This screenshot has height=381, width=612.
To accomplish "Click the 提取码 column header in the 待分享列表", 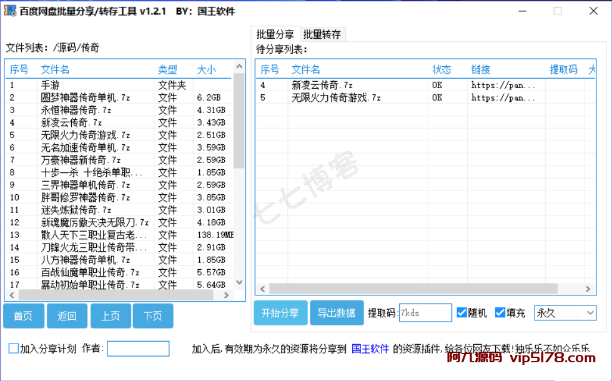I will (x=563, y=69).
